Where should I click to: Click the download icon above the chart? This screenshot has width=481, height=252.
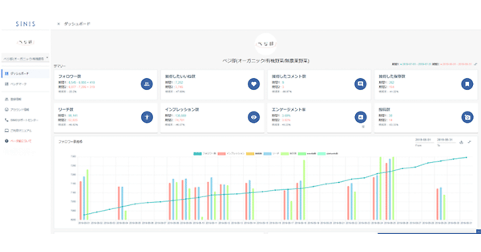point(461,142)
